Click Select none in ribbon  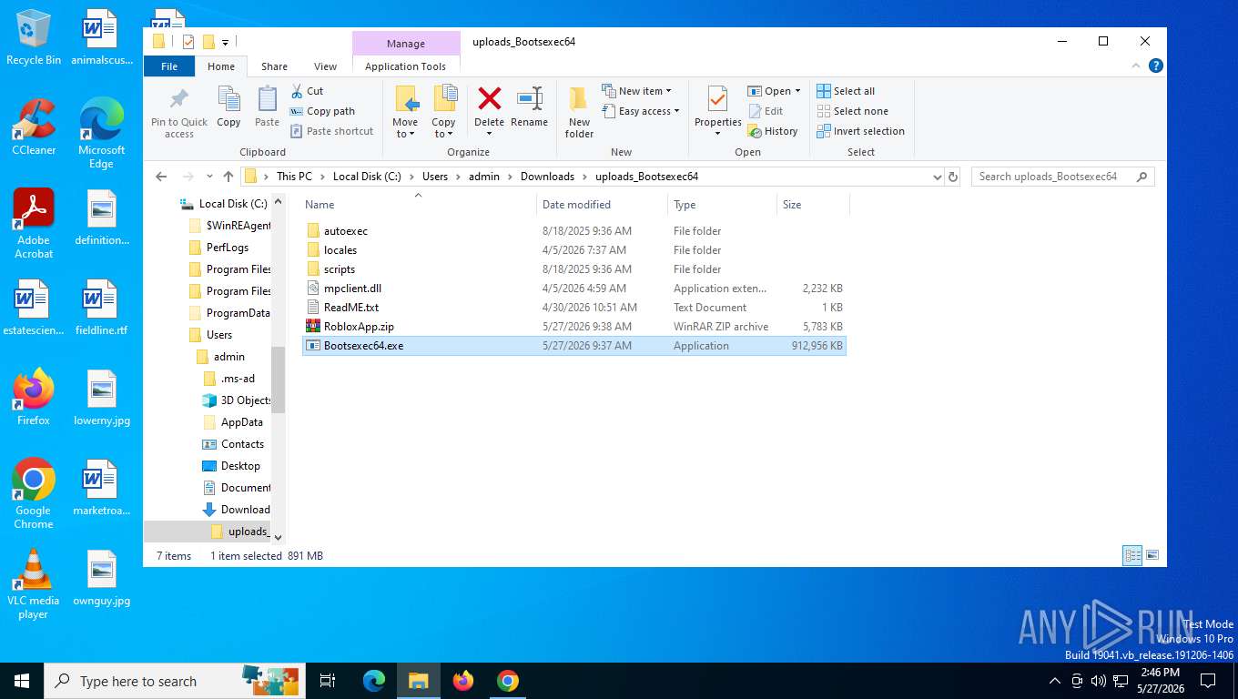pos(852,111)
